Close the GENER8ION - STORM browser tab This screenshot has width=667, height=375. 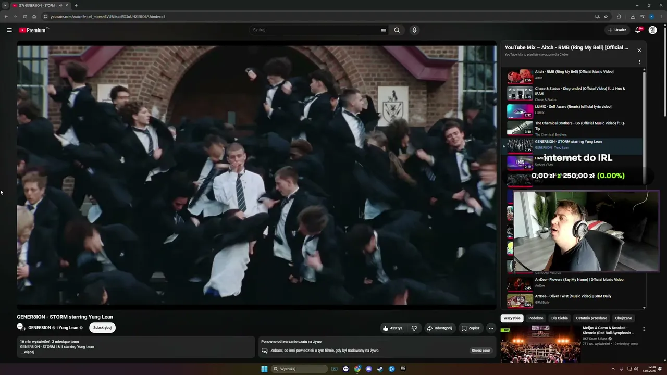click(x=67, y=5)
